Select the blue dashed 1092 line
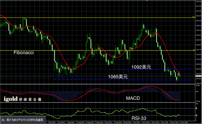 pos(155,69)
